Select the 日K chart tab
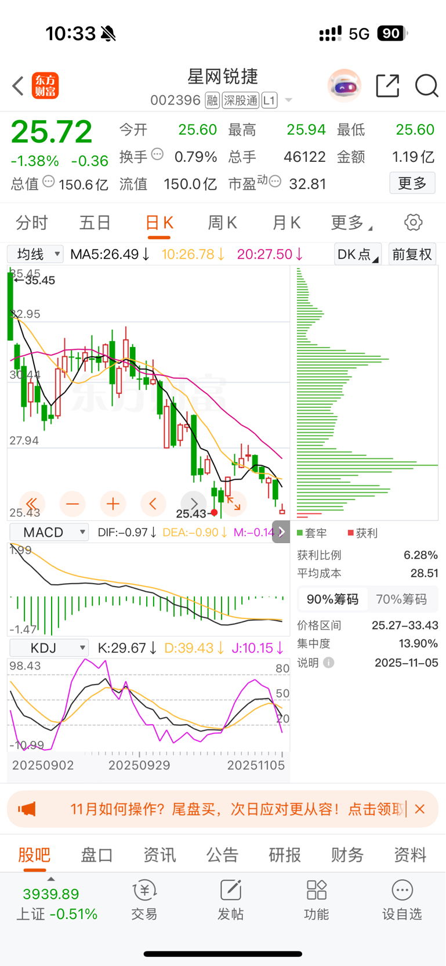 (159, 222)
